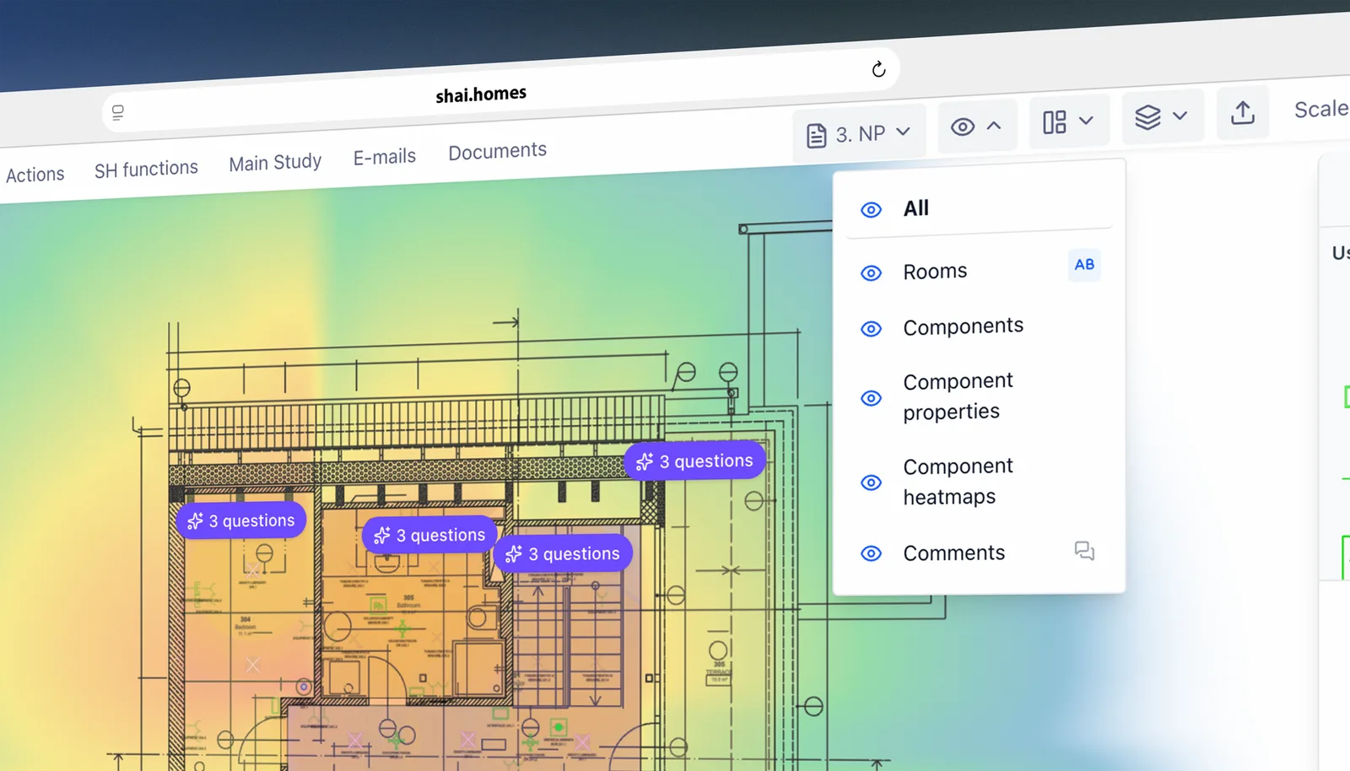The image size is (1350, 771).
Task: Open the upper-right 3 questions badge
Action: tap(695, 461)
